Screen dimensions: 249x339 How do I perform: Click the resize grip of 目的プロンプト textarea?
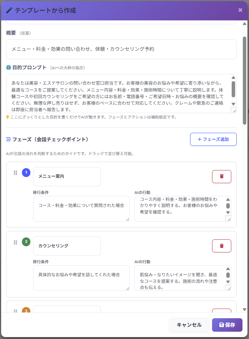click(234, 110)
